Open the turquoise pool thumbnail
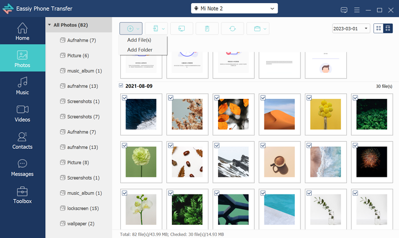Viewport: 399px width, 238px height. tap(279, 209)
